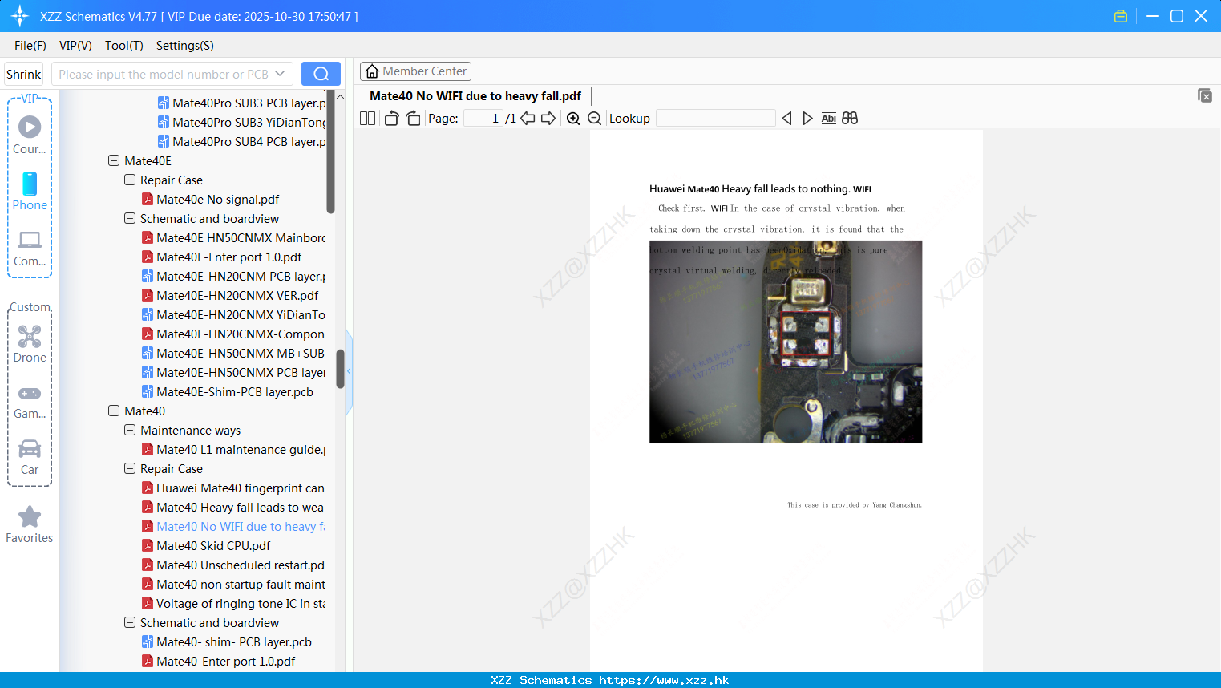Click tree scrollbar up arrow
Screen dimensions: 1221x688
click(340, 96)
